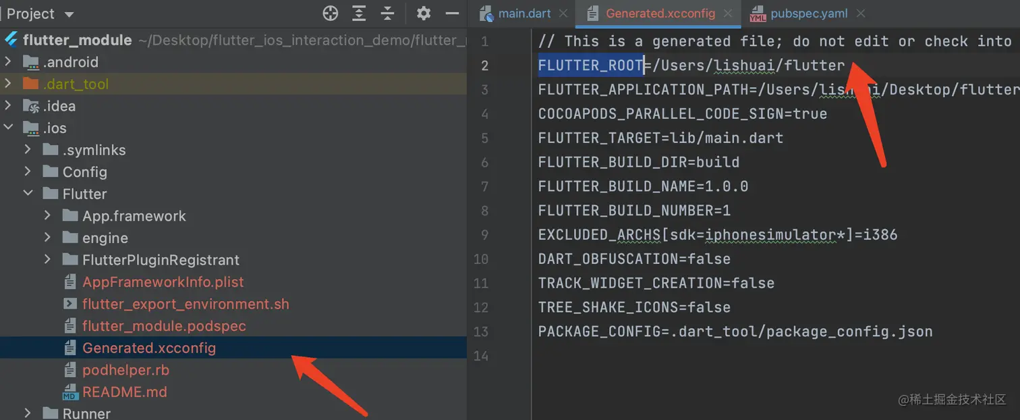This screenshot has width=1020, height=420.
Task: Switch to main.dart tab
Action: (524, 14)
